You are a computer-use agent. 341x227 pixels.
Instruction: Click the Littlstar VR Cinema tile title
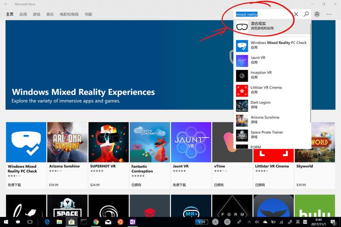(272, 166)
